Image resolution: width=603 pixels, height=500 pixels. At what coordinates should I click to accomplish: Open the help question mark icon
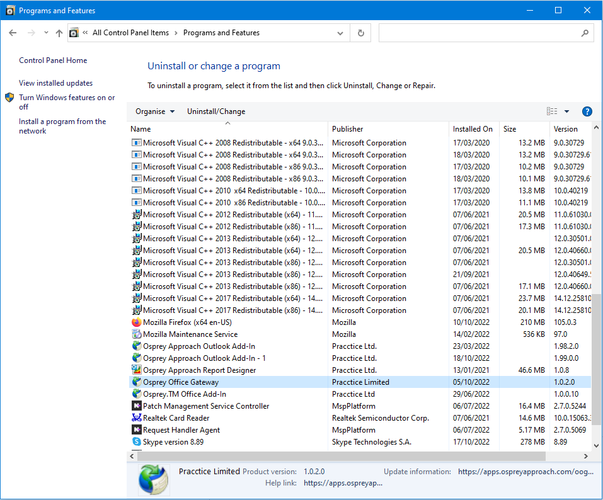(587, 111)
